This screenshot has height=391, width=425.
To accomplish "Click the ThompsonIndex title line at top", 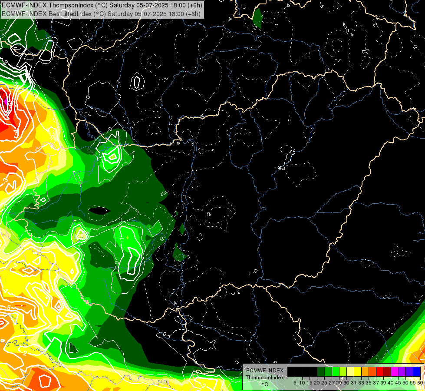I will click(x=102, y=5).
